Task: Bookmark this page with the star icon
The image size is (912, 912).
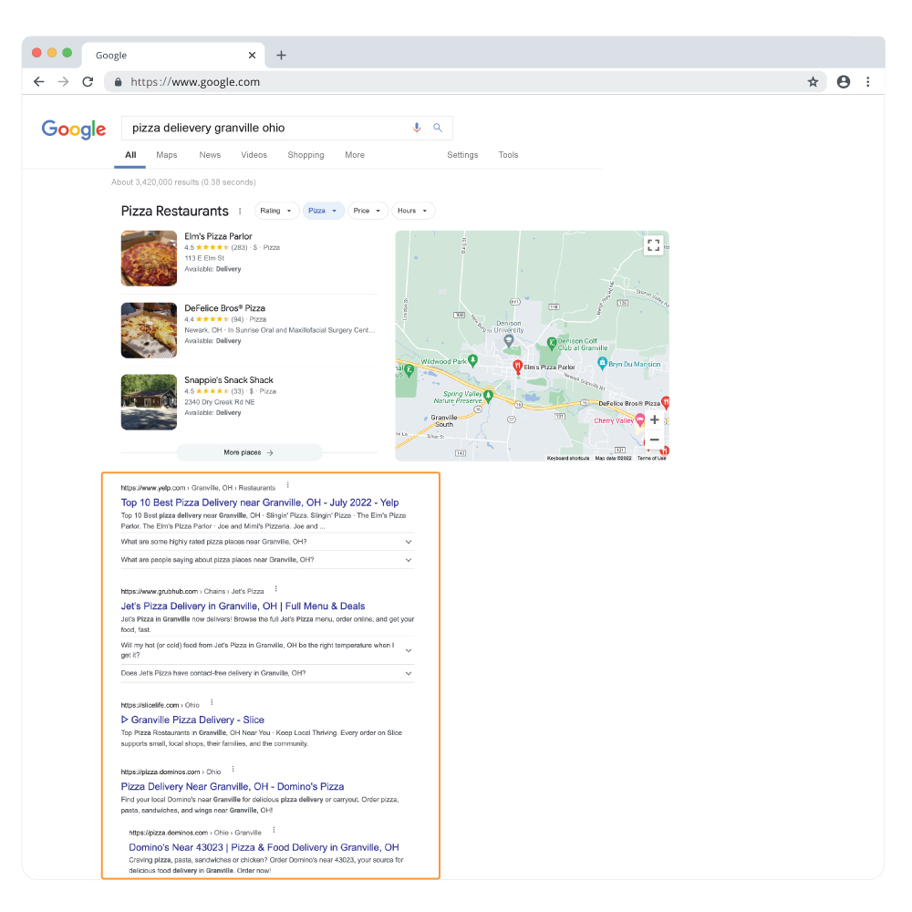Action: 813,82
